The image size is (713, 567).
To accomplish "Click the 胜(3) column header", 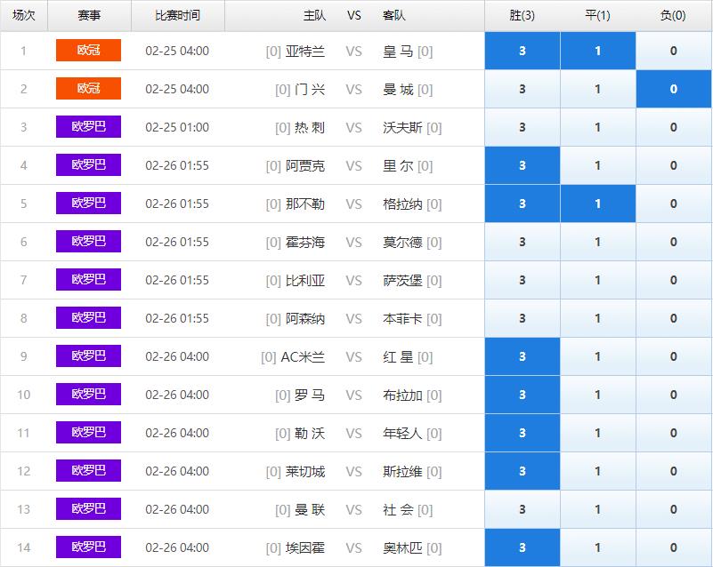I will 523,15.
